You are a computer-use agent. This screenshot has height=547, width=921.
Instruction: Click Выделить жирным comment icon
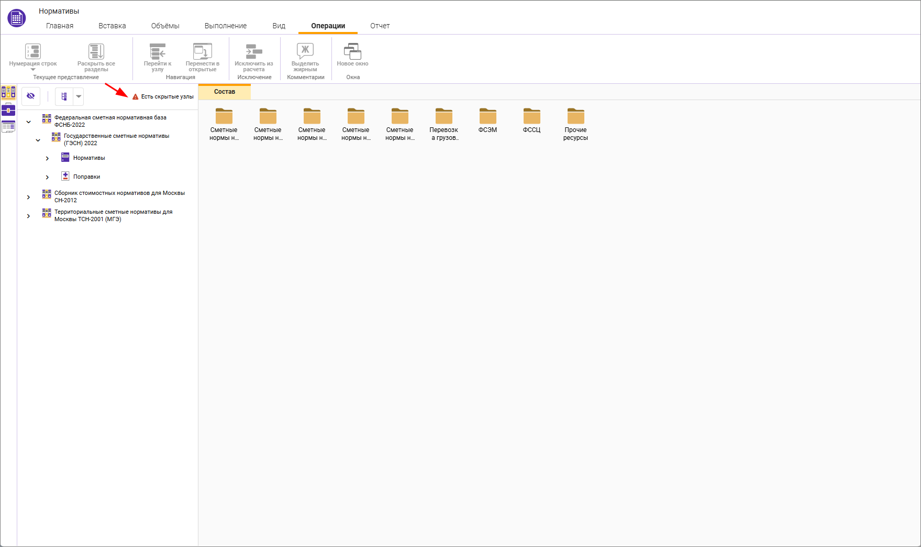click(x=305, y=51)
